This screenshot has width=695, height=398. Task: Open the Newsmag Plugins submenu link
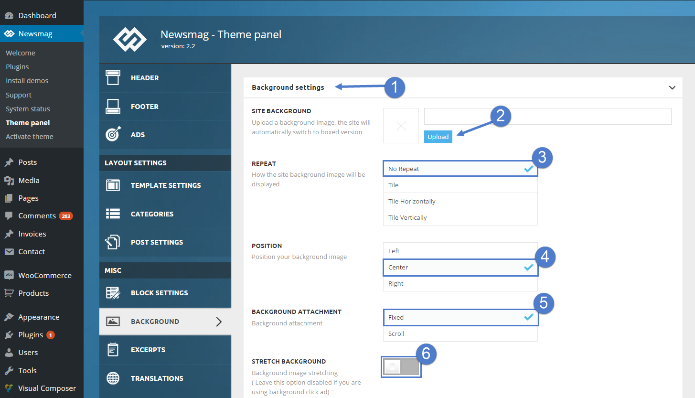[x=17, y=67]
